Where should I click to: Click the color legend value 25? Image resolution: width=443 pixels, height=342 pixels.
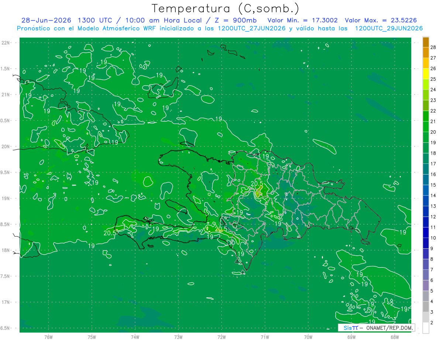433,79
